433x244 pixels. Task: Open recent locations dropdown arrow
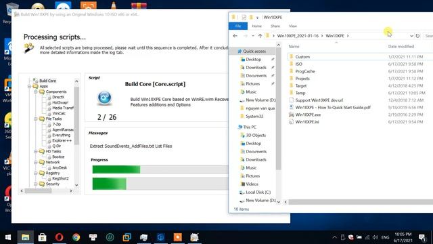252,36
